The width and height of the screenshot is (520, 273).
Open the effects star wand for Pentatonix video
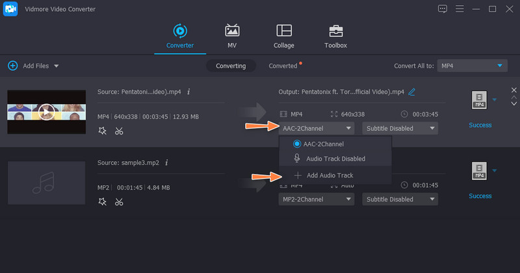[x=102, y=131]
